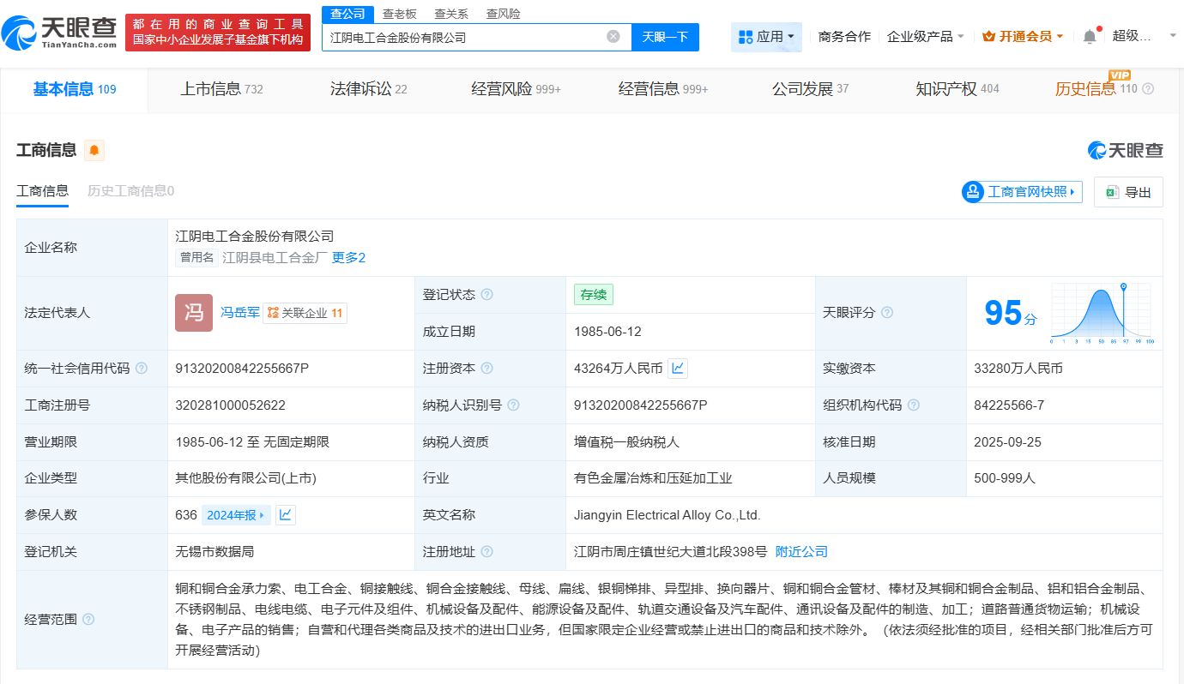Image resolution: width=1184 pixels, height=684 pixels.
Task: Click the question icon beside 经营范围
Action: coord(88,620)
